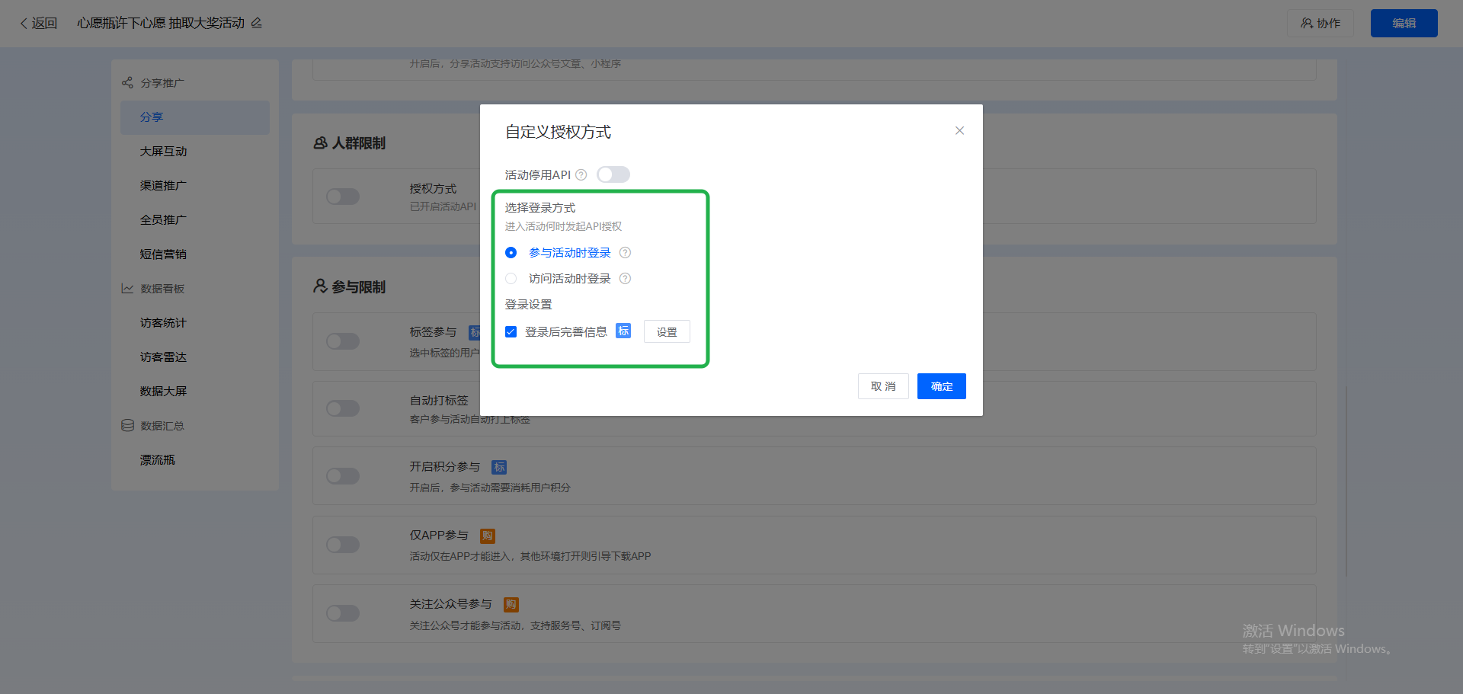This screenshot has width=1463, height=694.
Task: Toggle 关注公众号参与 switch
Action: click(343, 613)
